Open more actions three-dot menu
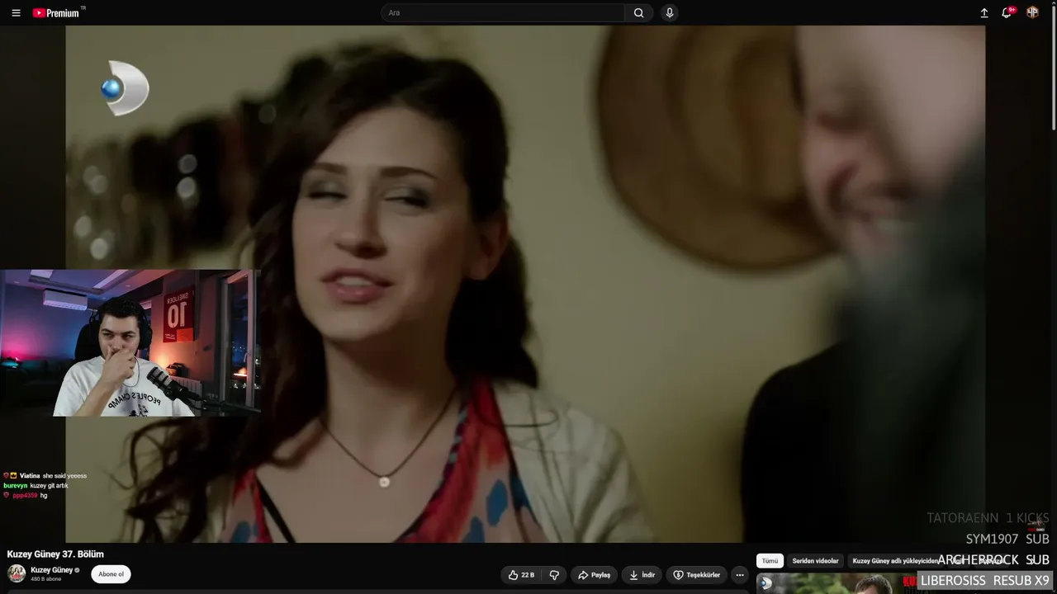 tap(740, 575)
